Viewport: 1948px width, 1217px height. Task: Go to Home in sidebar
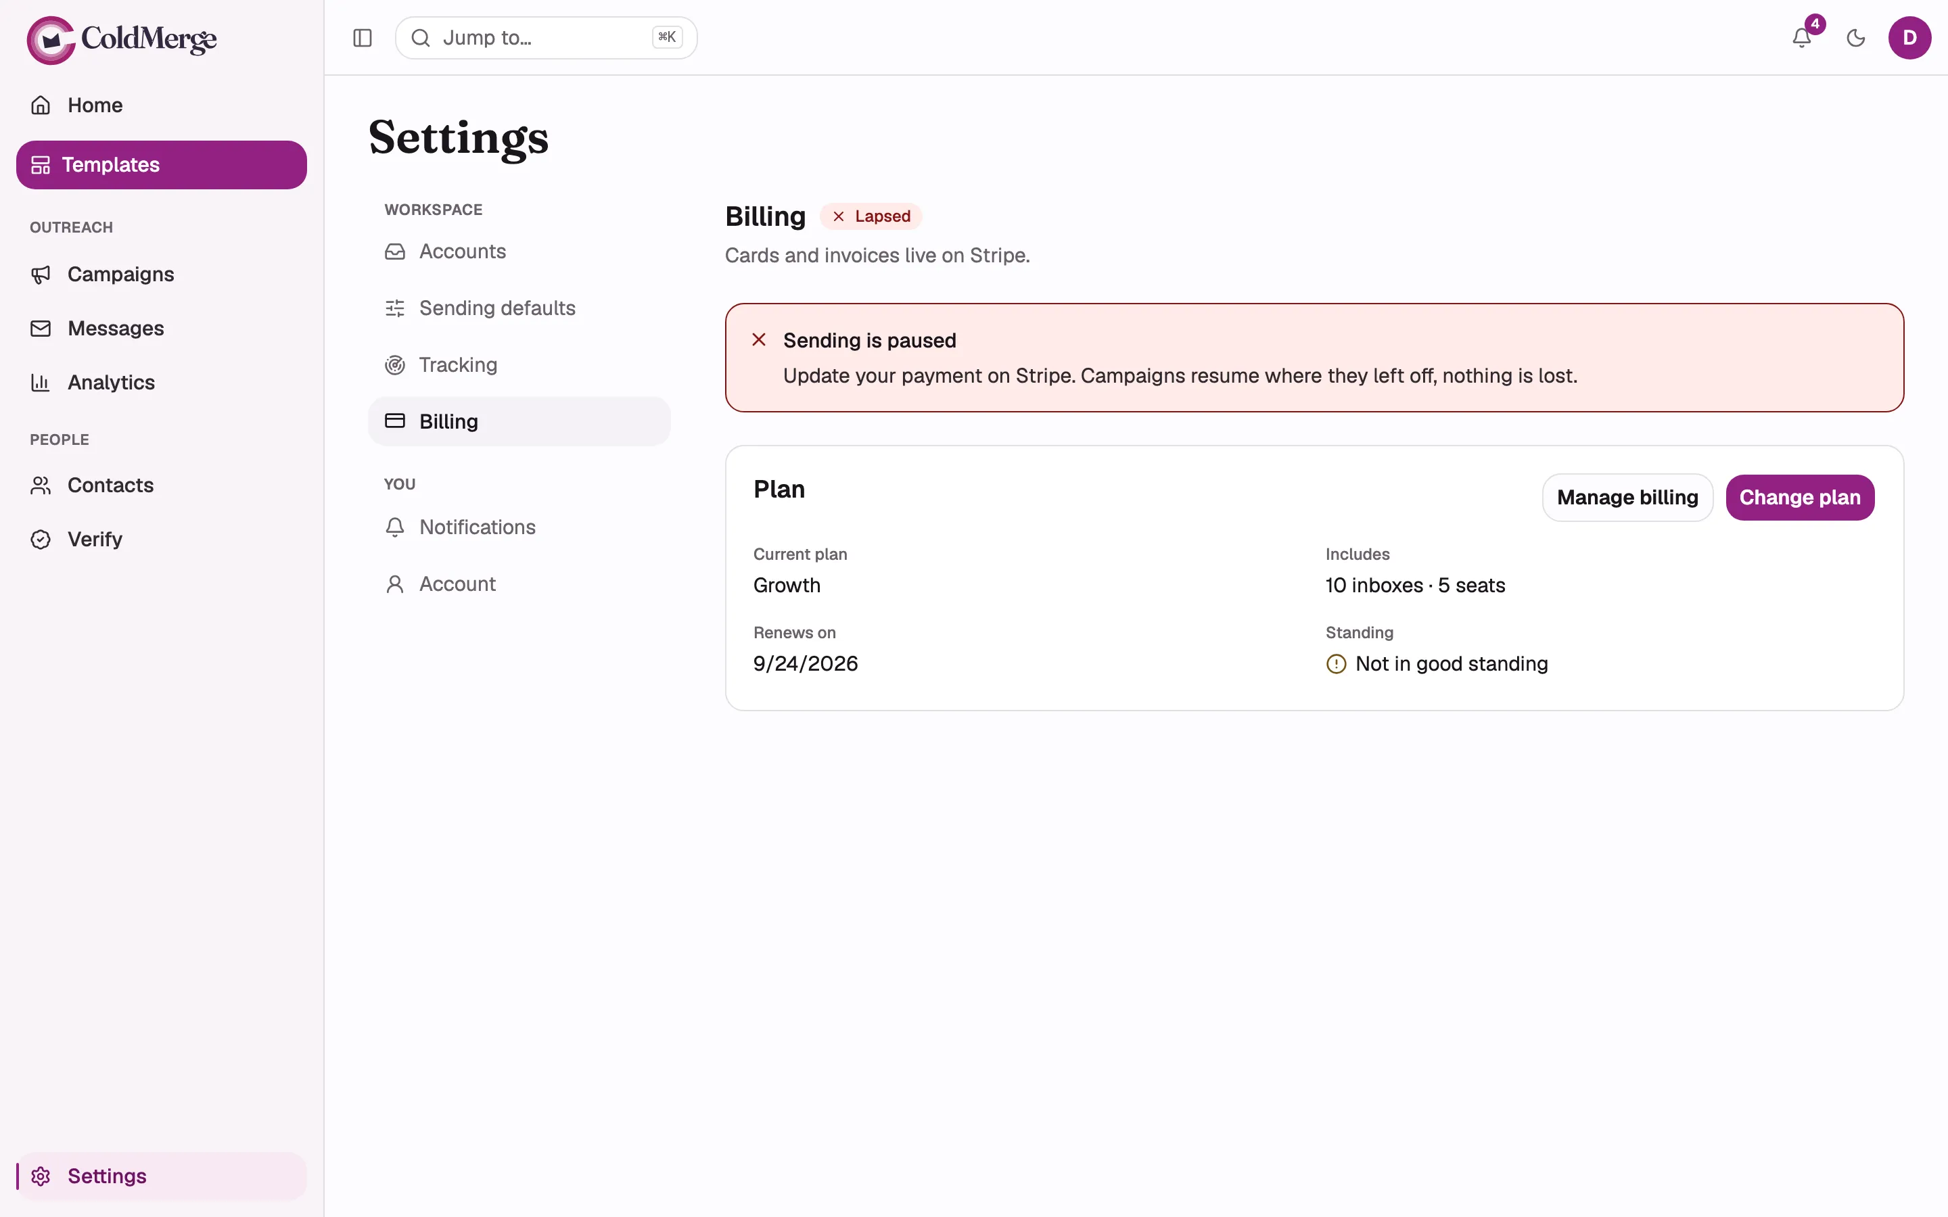coord(161,105)
